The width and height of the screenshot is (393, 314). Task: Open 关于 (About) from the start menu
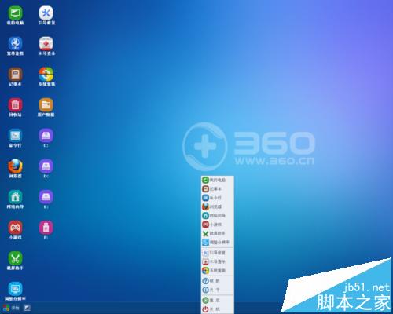click(217, 290)
